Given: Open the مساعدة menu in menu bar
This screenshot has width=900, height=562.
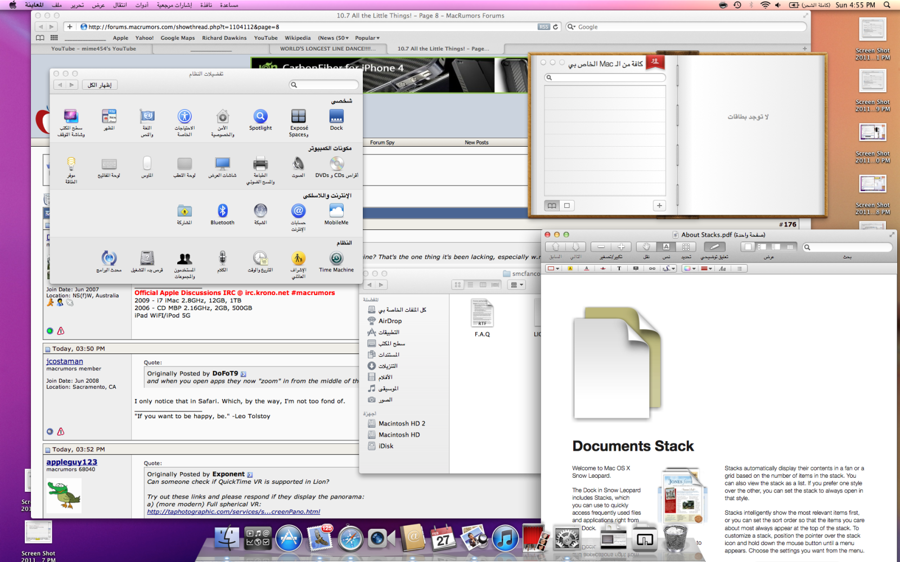Looking at the screenshot, I should 229,5.
